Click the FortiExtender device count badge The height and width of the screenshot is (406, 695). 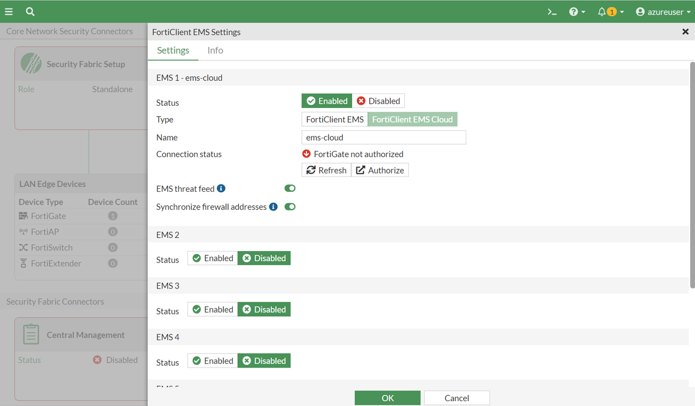click(x=113, y=263)
